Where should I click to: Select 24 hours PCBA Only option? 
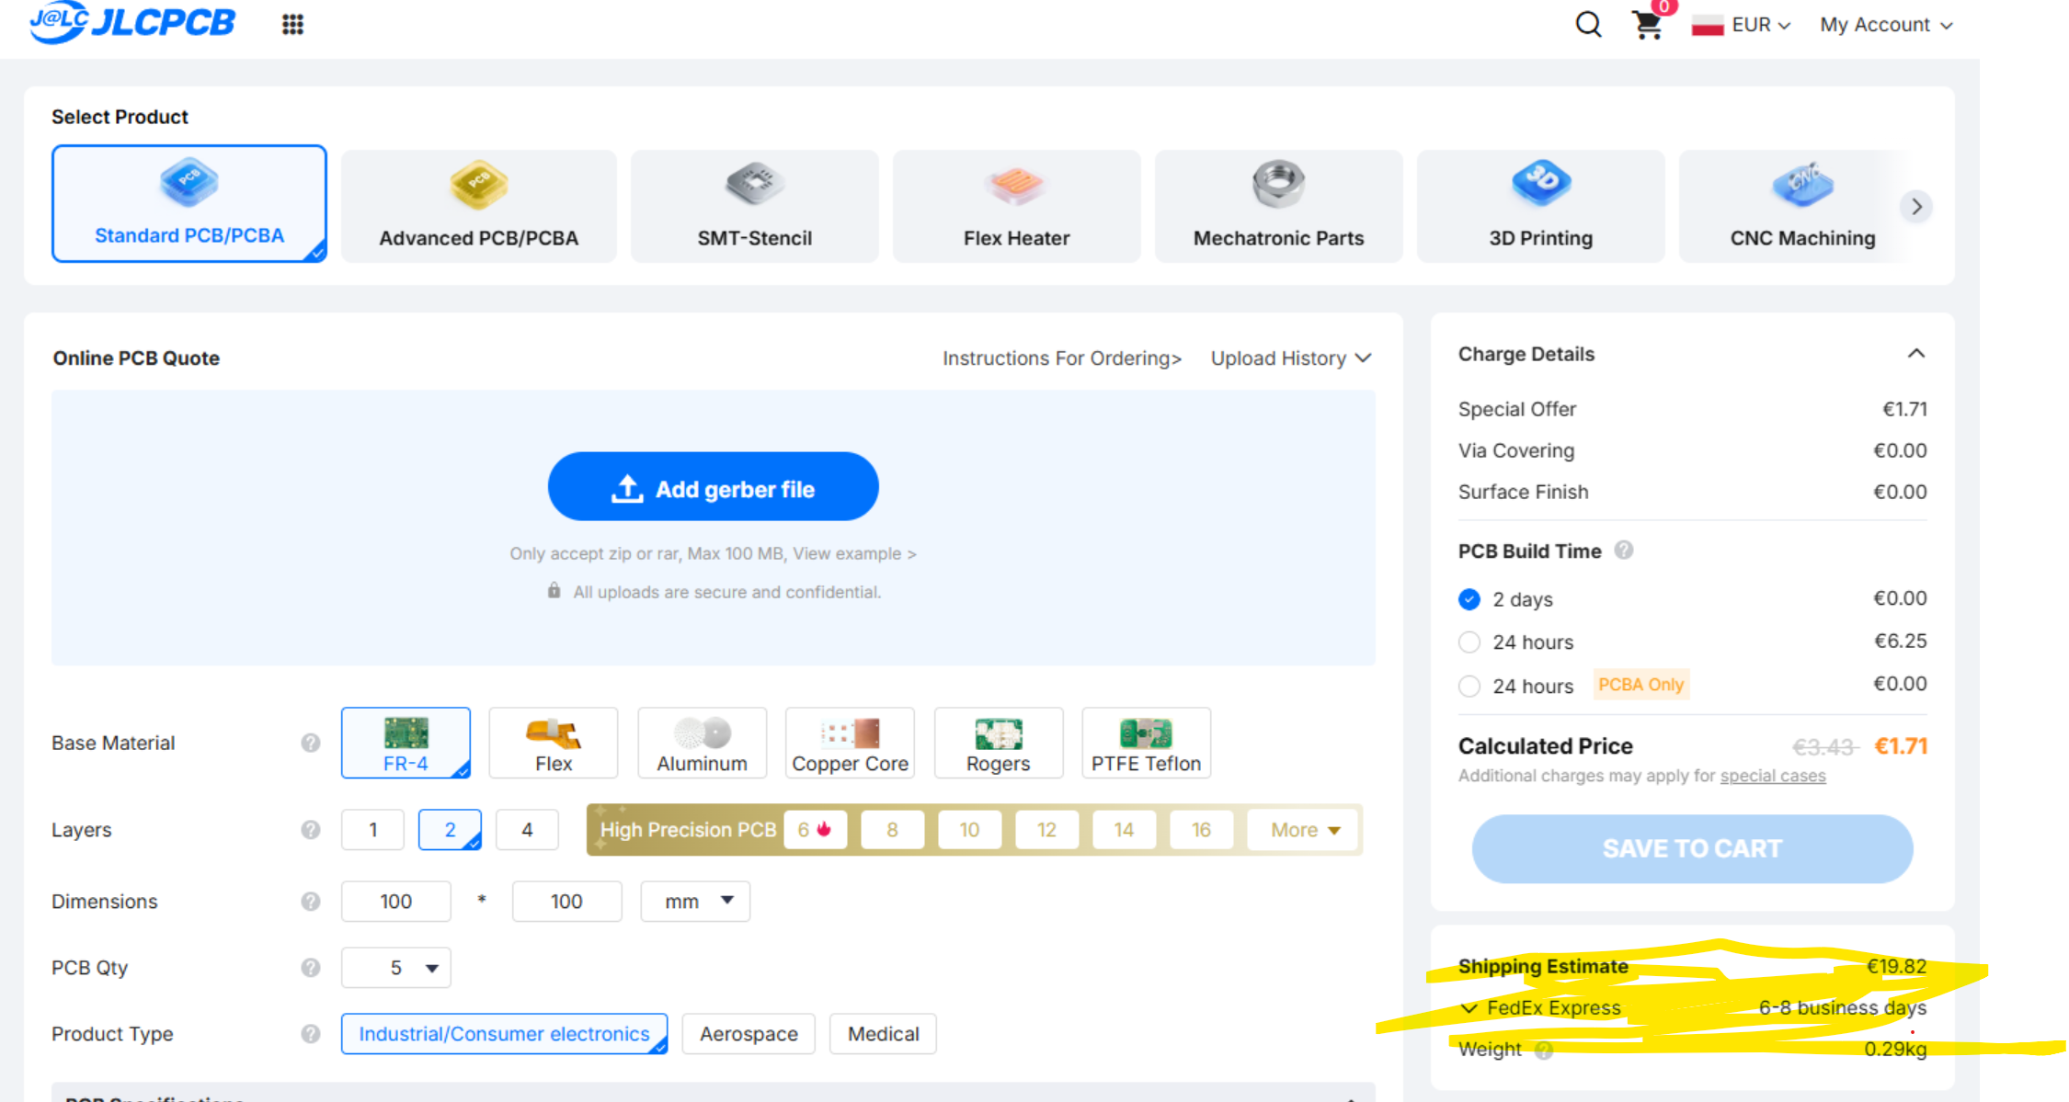point(1469,687)
